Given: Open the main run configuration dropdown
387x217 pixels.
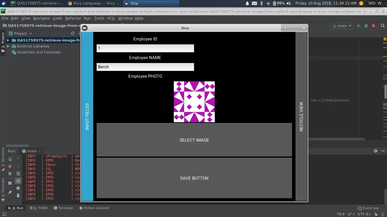Looking at the screenshot, I should 342,26.
